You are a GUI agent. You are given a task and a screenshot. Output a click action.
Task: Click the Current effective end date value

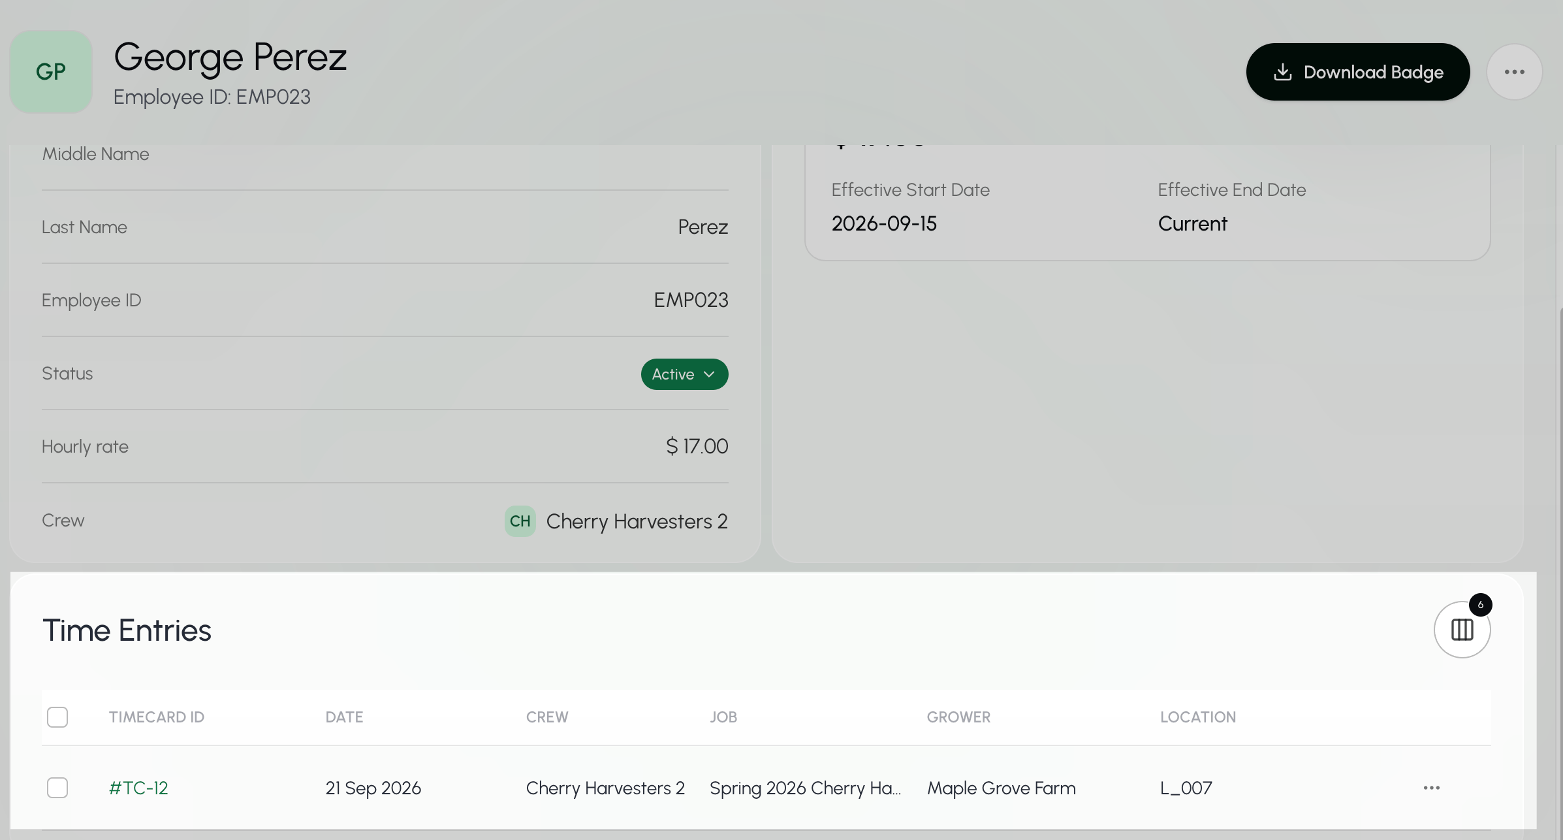(1192, 223)
